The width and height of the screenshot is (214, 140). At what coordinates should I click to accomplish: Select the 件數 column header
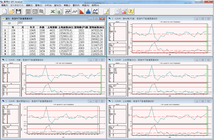(x=42, y=27)
